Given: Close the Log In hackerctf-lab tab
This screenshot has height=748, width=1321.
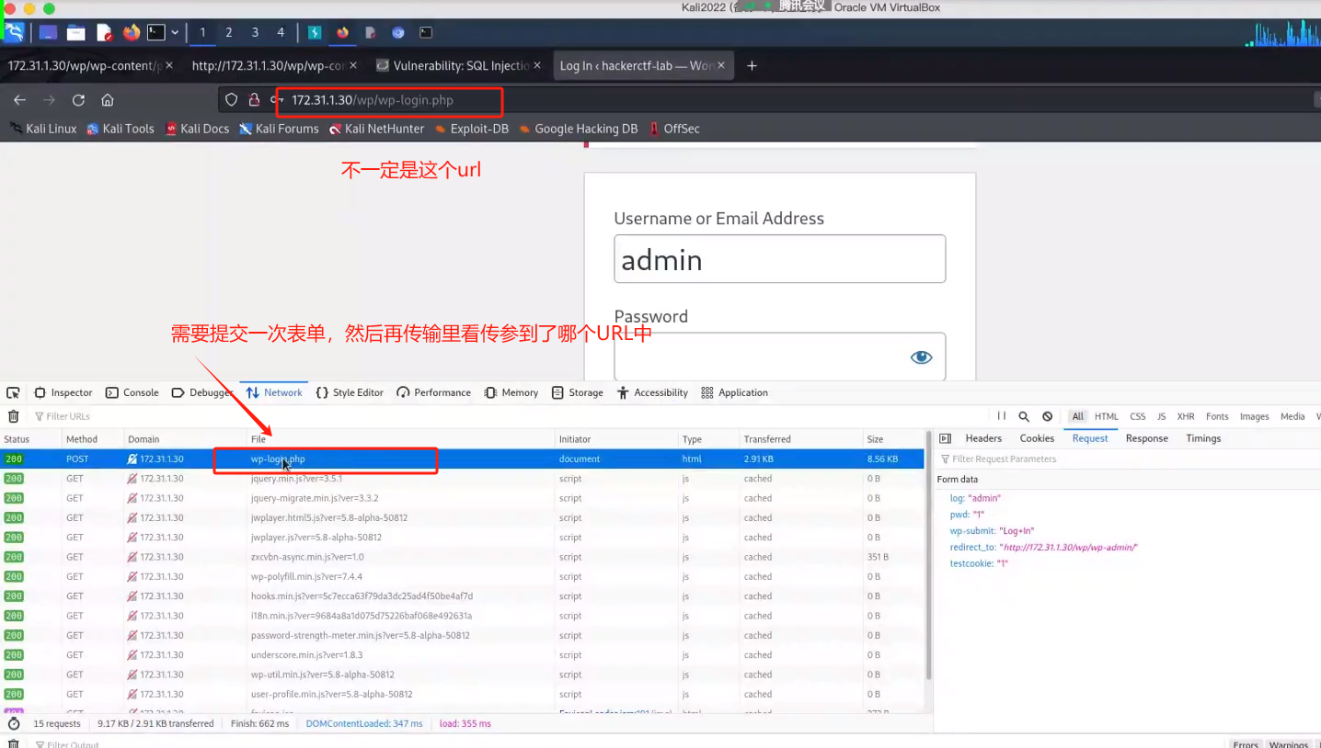Looking at the screenshot, I should 721,65.
